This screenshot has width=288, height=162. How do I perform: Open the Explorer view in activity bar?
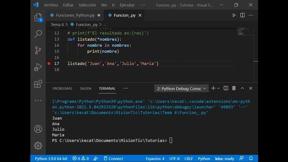tap(38, 18)
